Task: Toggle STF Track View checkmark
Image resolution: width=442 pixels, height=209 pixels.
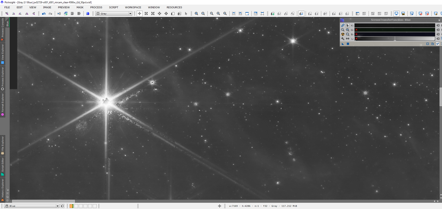Action: click(438, 44)
